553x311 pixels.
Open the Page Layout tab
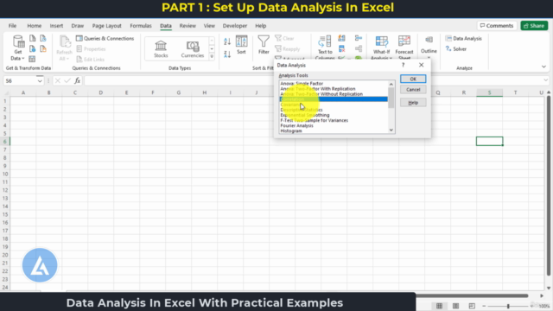107,26
